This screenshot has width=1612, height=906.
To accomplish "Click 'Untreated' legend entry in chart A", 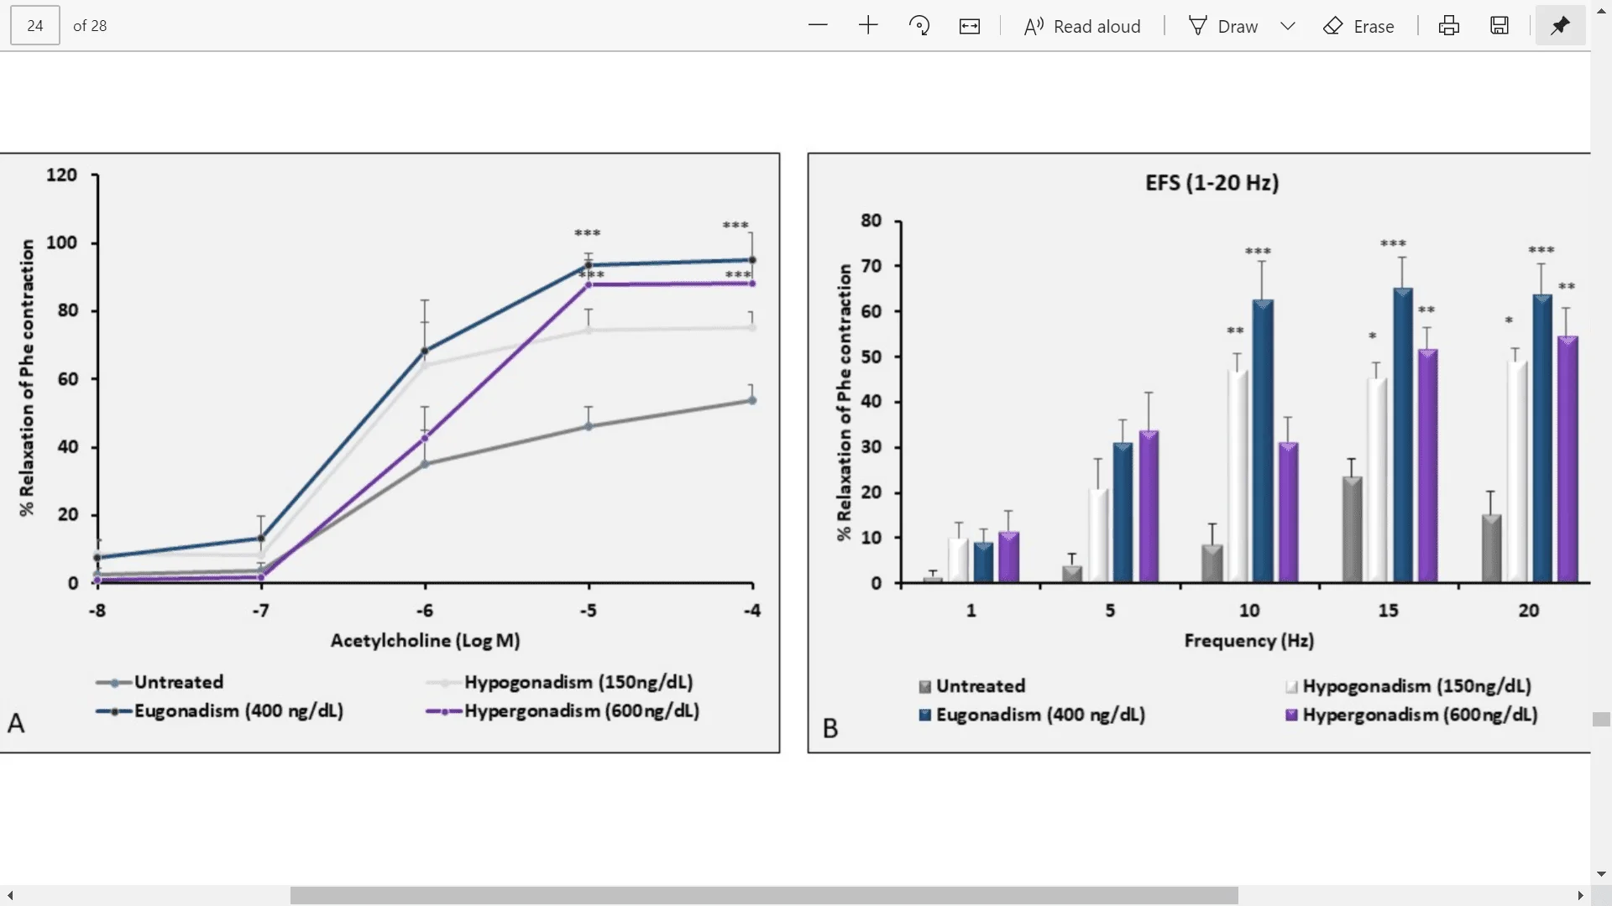I will tap(160, 682).
